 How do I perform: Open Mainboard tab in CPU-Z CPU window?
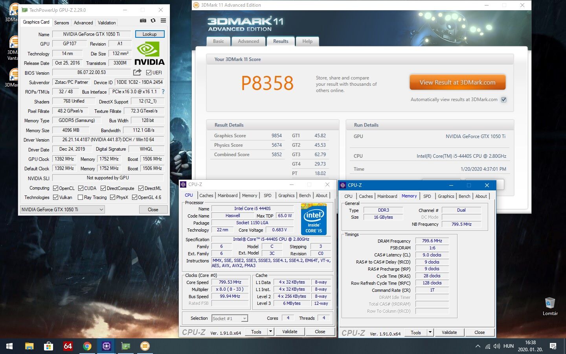(x=228, y=195)
